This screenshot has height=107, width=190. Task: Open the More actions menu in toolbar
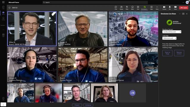157,8
